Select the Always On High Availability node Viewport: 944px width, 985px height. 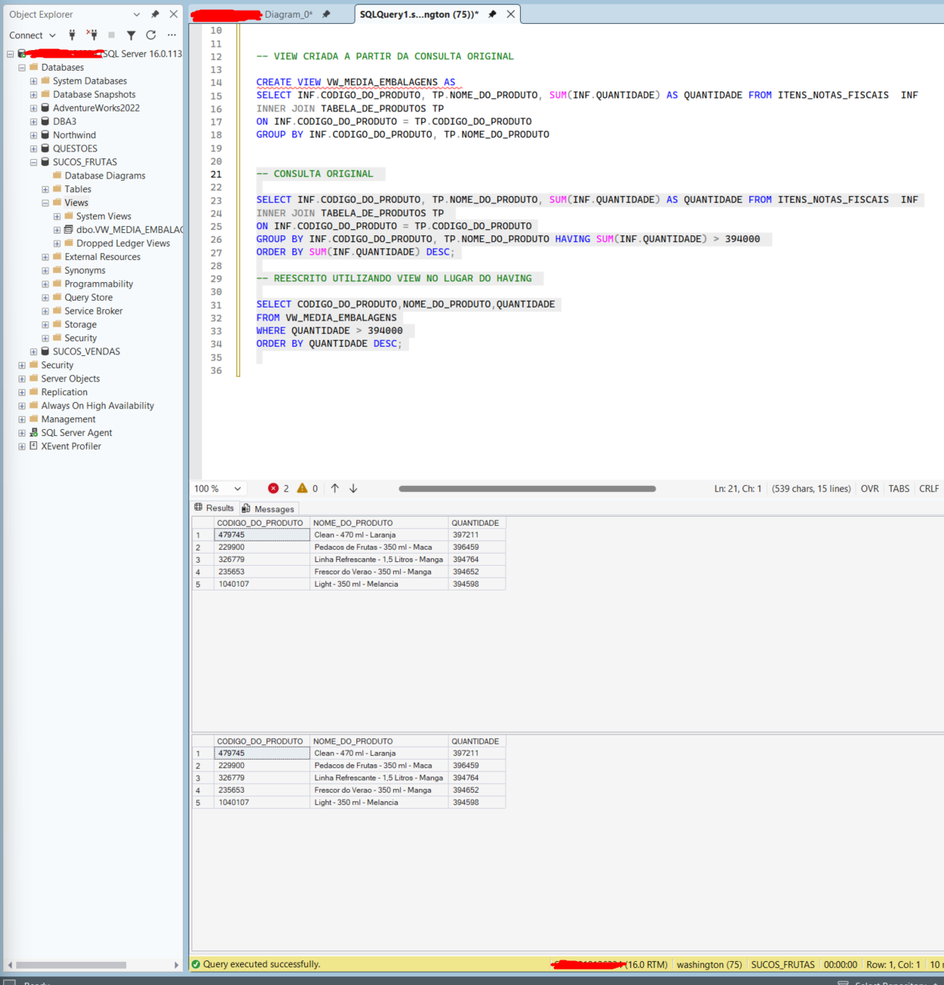coord(98,405)
